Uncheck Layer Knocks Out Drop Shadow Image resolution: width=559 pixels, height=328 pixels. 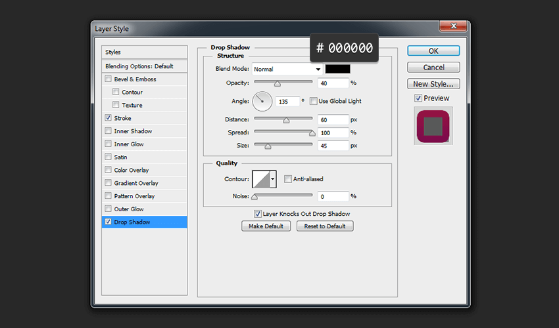coord(258,214)
